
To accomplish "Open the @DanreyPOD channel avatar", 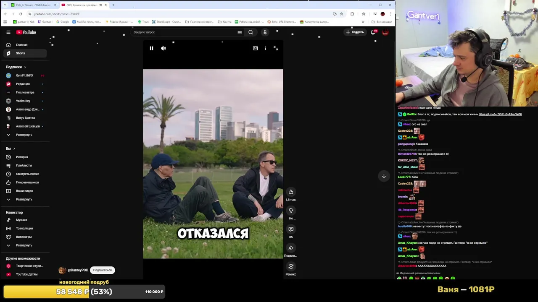I will [x=62, y=270].
